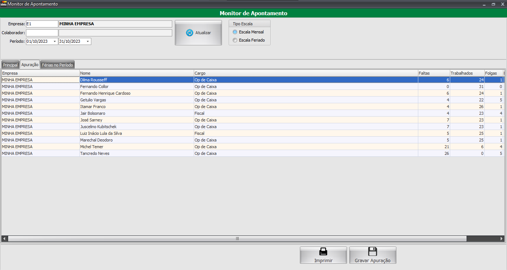Click the app icon in title bar
The image size is (507, 270).
tap(3, 4)
